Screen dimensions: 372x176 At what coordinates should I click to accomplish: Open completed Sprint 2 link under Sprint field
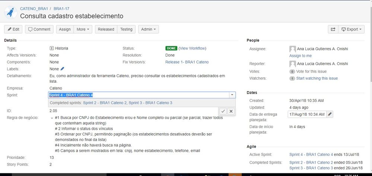105,103
